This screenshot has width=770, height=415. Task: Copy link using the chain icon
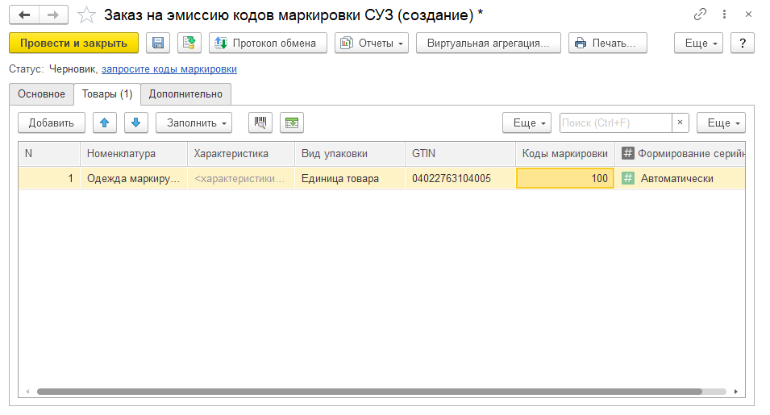pos(699,15)
